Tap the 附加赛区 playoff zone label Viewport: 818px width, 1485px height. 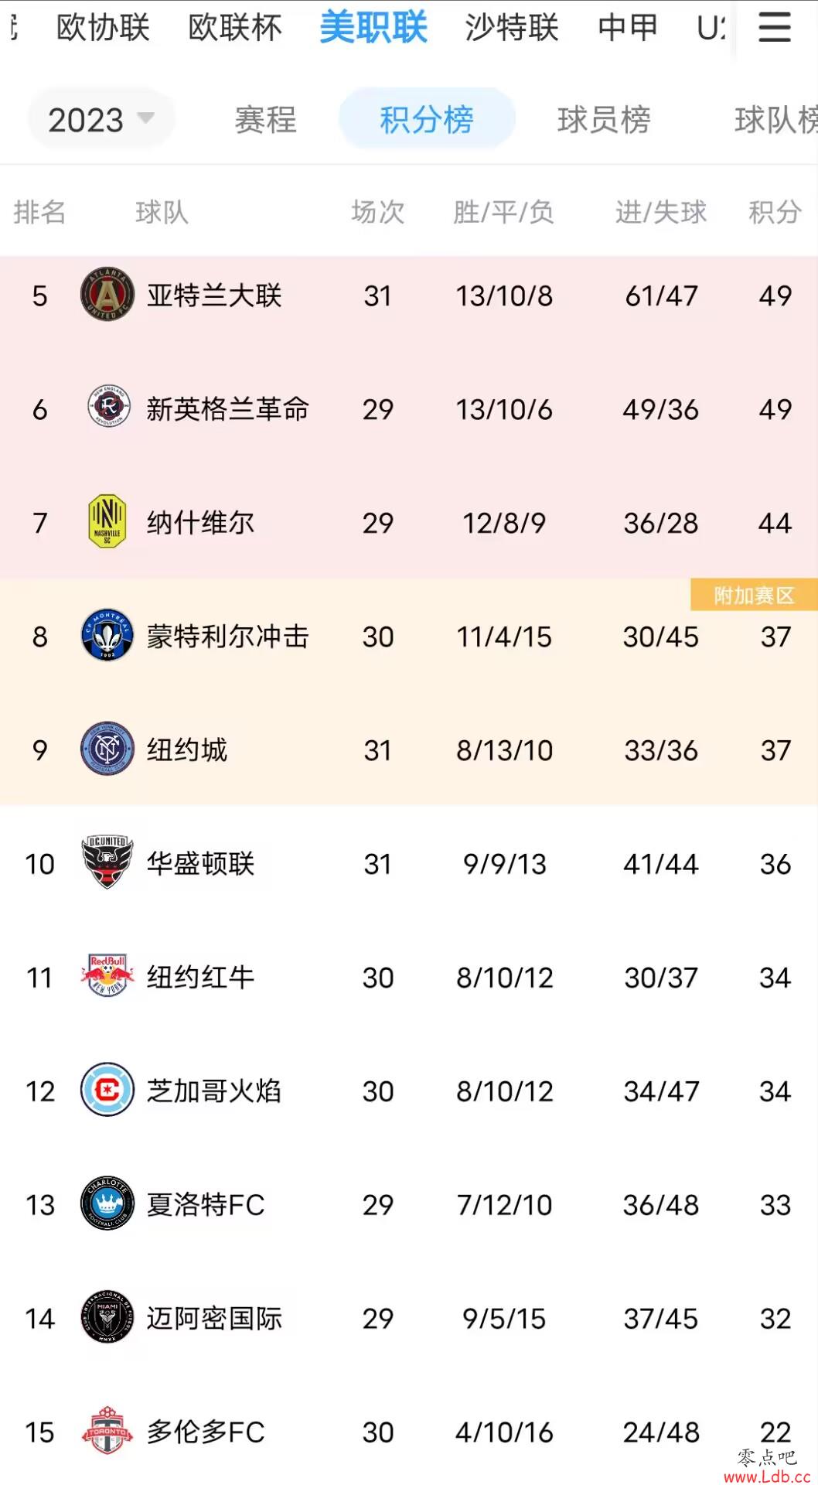pyautogui.click(x=754, y=595)
